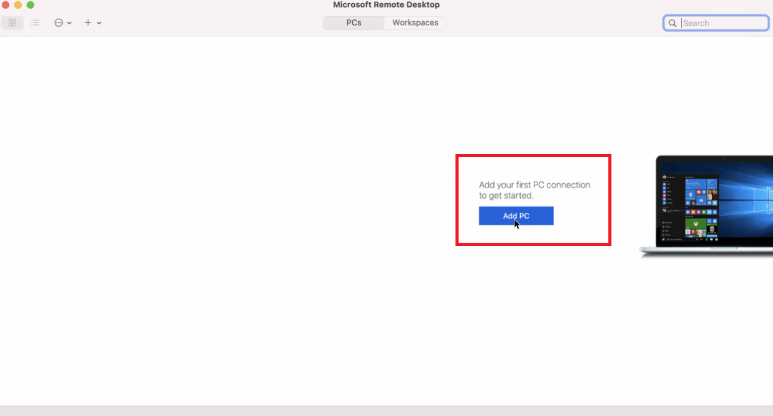
Task: Minimize the Remote Desktop window
Action: click(x=18, y=5)
